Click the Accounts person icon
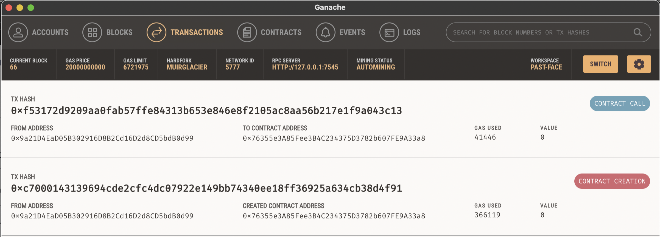This screenshot has width=660, height=237. (18, 32)
